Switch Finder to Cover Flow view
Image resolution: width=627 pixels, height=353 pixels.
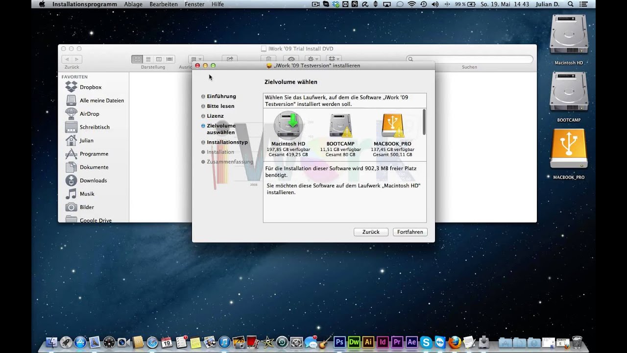point(169,59)
